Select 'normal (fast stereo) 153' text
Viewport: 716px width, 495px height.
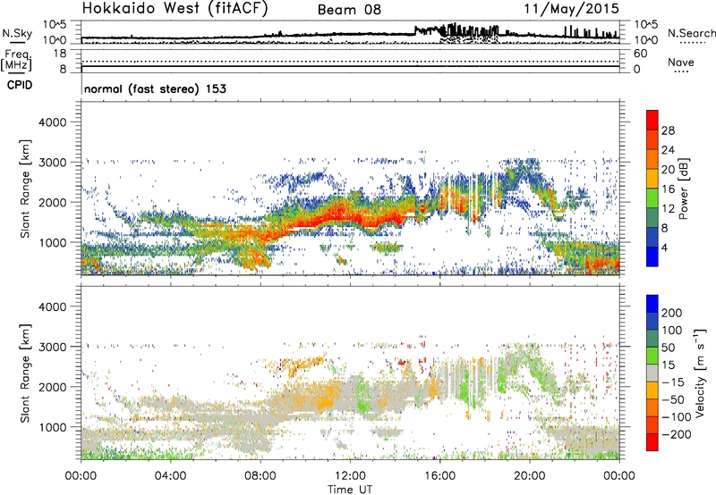point(155,89)
